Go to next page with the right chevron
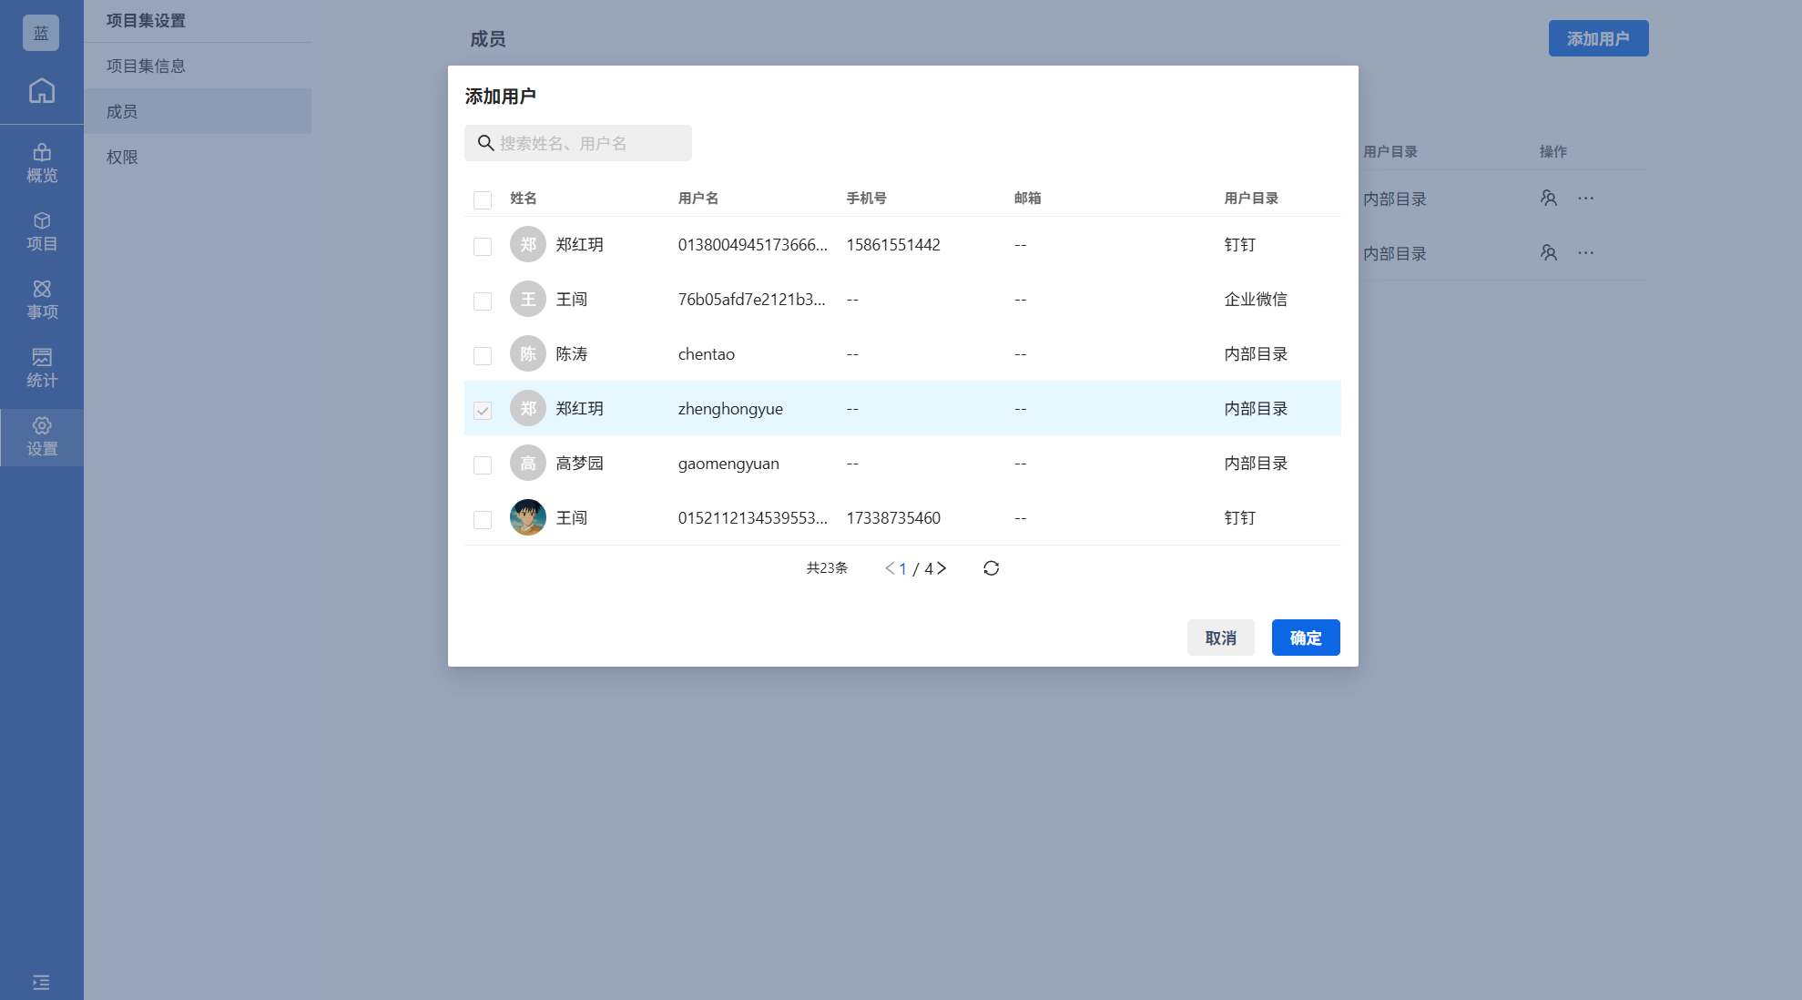Image resolution: width=1802 pixels, height=1000 pixels. (x=942, y=568)
